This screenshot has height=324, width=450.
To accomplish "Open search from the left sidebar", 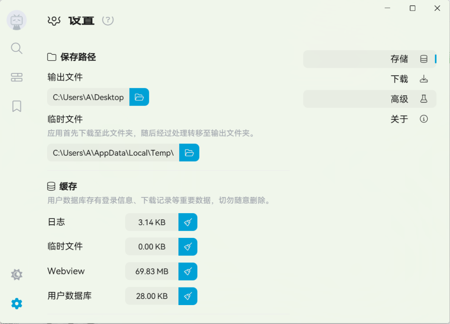I will [16, 48].
